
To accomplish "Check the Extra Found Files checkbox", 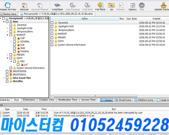I will 7,78.
